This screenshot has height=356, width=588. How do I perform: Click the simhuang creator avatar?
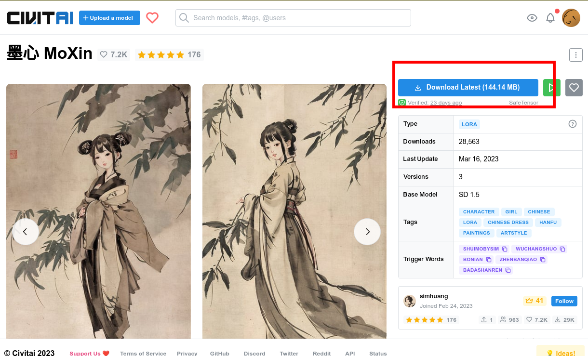[410, 301]
